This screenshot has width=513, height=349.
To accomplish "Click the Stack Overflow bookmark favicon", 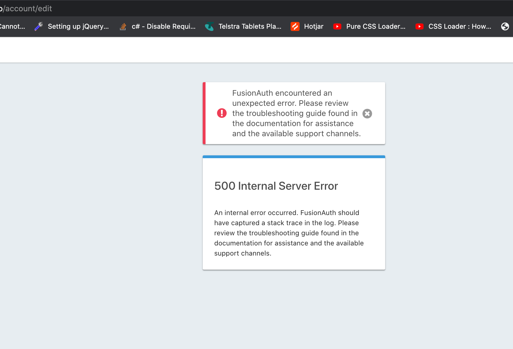I will (x=123, y=26).
